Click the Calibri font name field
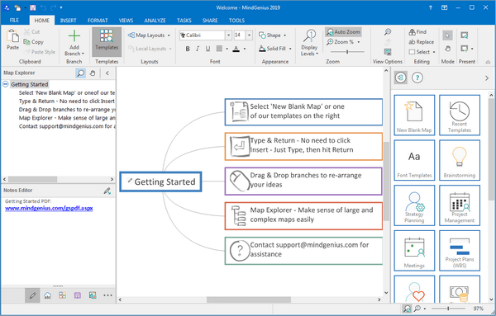This screenshot has height=316, width=496. coord(203,35)
